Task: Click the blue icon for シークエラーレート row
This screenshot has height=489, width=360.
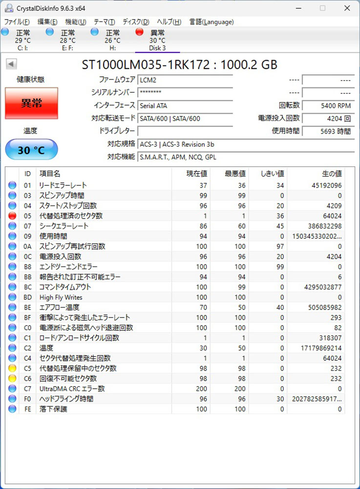Action: coord(12,226)
